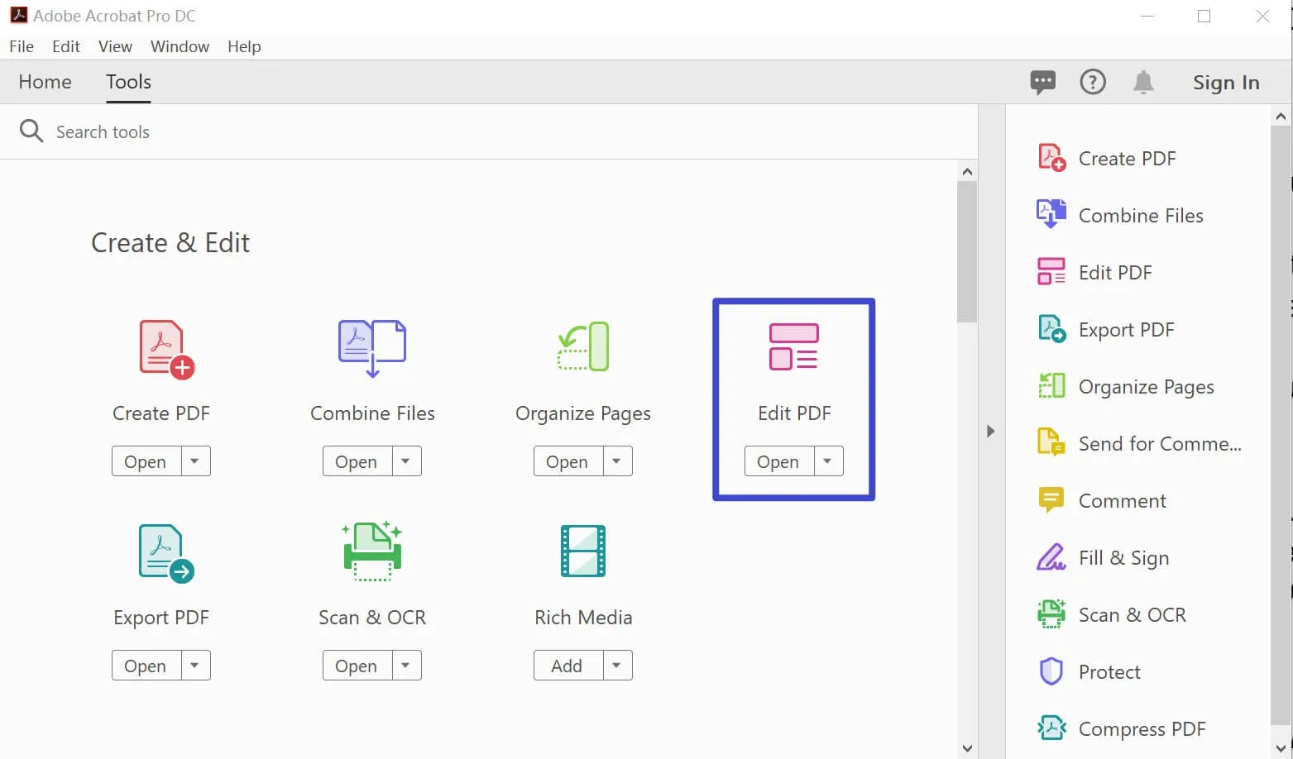Click the Open button under Organize Pages
The image size is (1293, 759).
(568, 461)
